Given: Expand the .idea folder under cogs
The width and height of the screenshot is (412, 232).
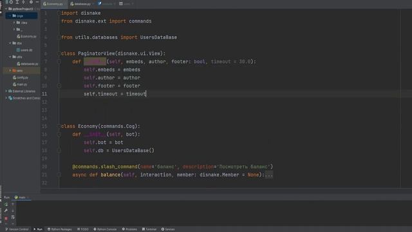Looking at the screenshot, I should [14, 23].
